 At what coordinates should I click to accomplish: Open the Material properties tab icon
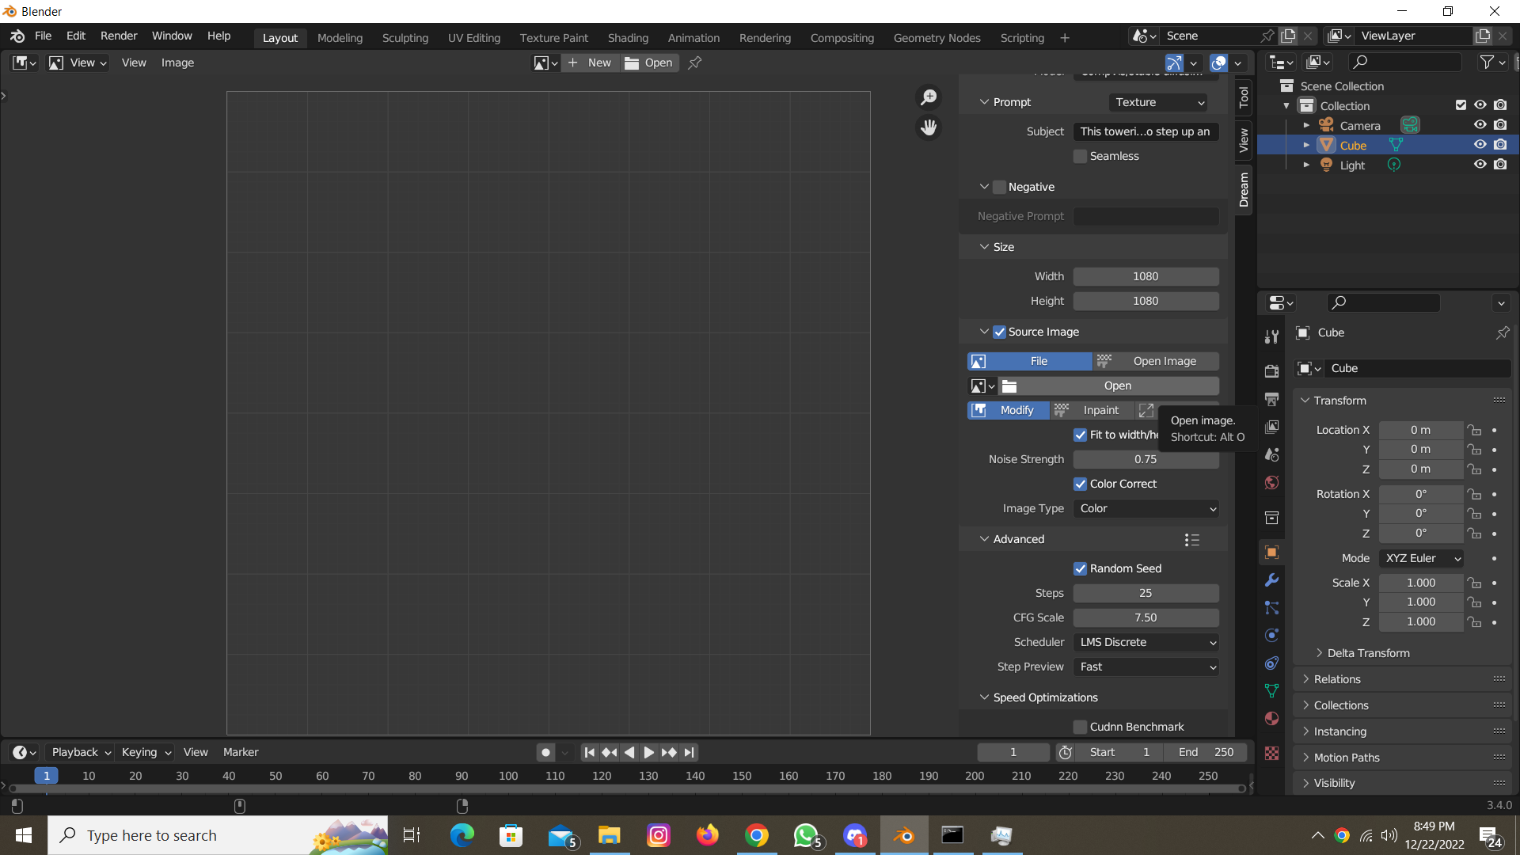point(1271,719)
